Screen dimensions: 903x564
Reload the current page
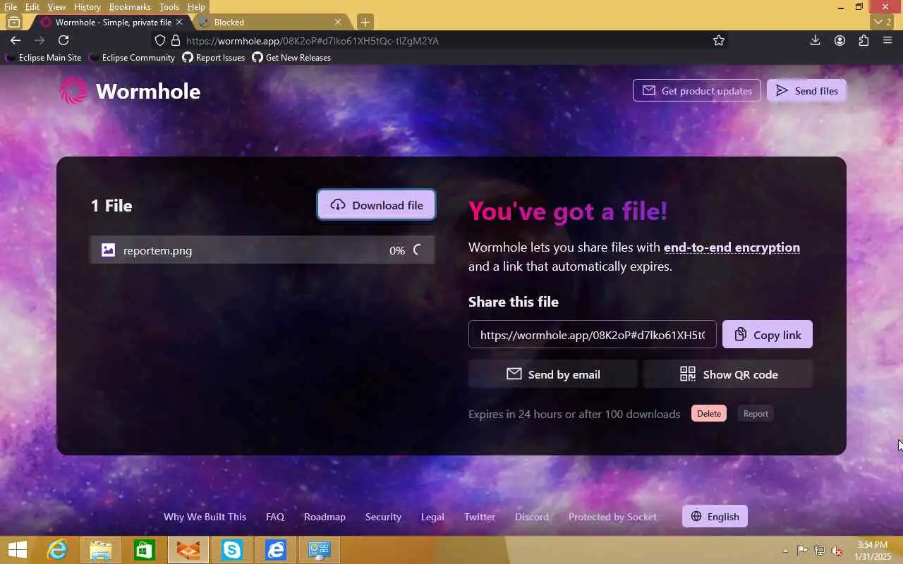point(63,40)
